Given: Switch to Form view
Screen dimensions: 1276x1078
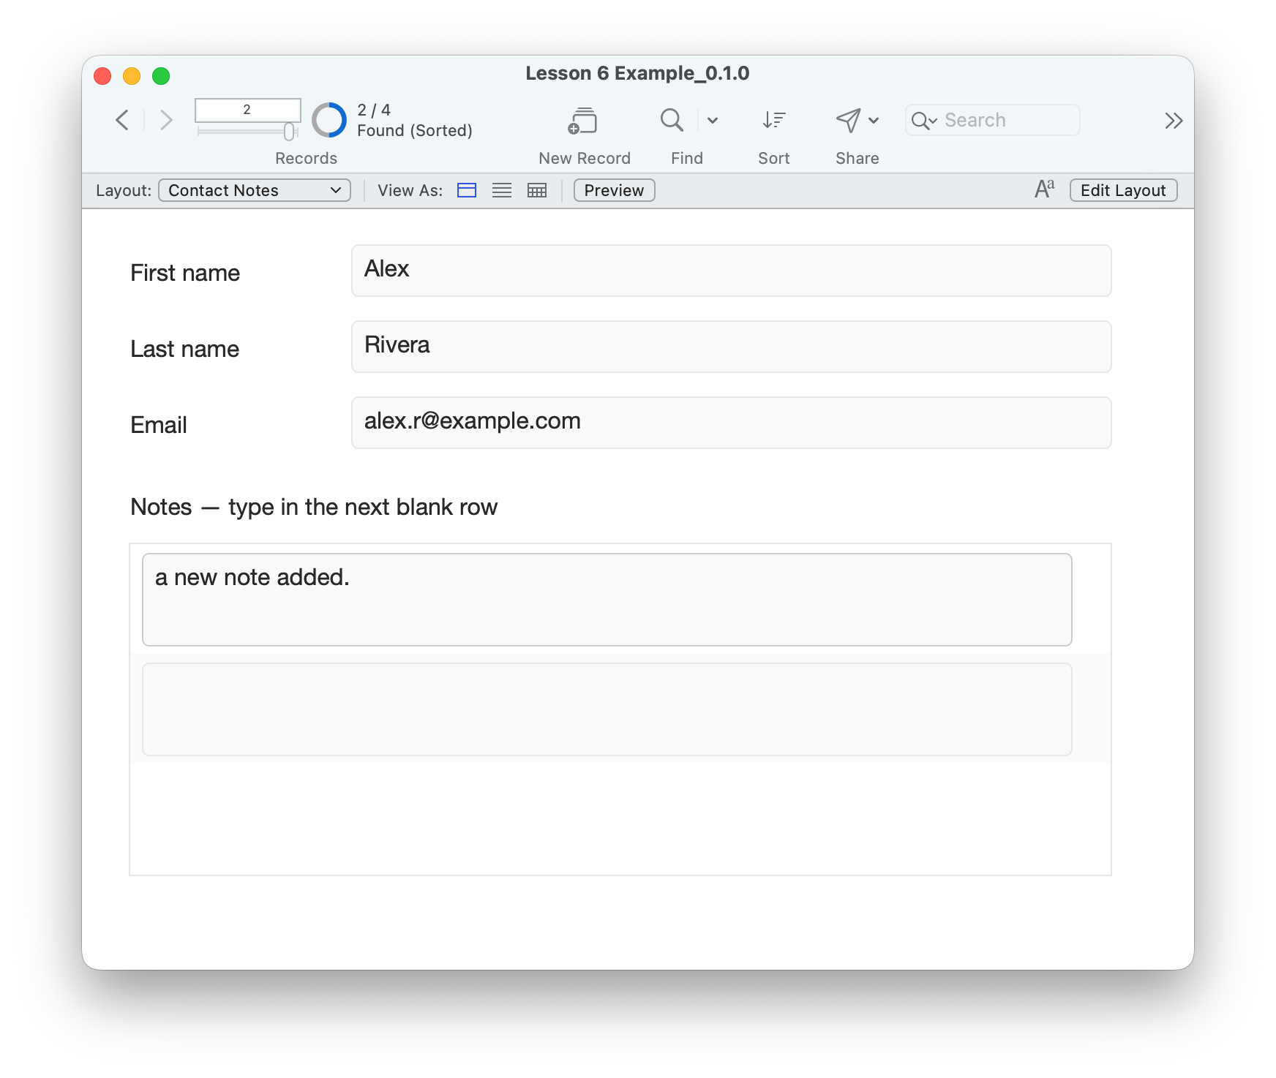Looking at the screenshot, I should point(467,190).
